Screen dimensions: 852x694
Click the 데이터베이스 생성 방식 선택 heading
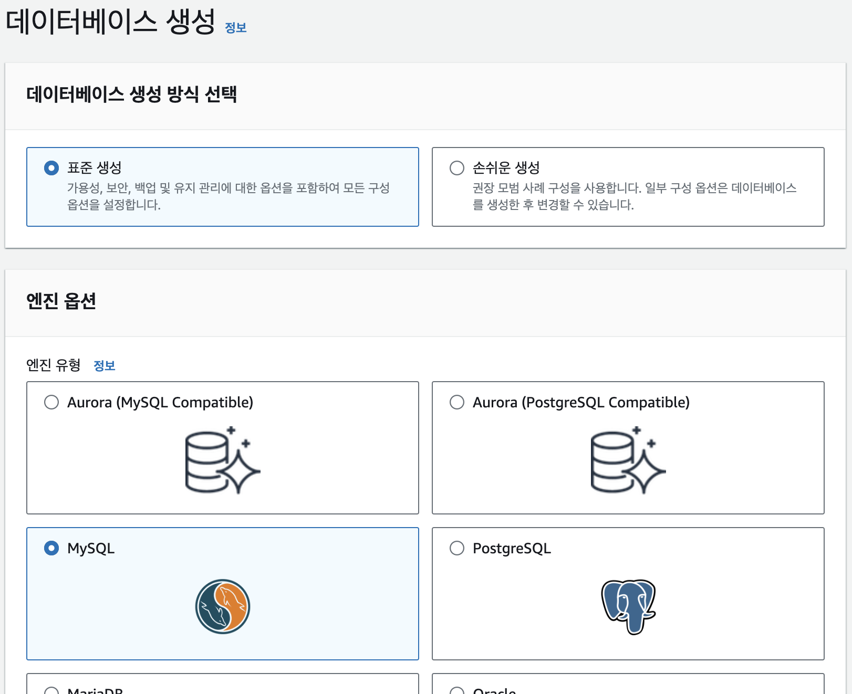[x=132, y=94]
